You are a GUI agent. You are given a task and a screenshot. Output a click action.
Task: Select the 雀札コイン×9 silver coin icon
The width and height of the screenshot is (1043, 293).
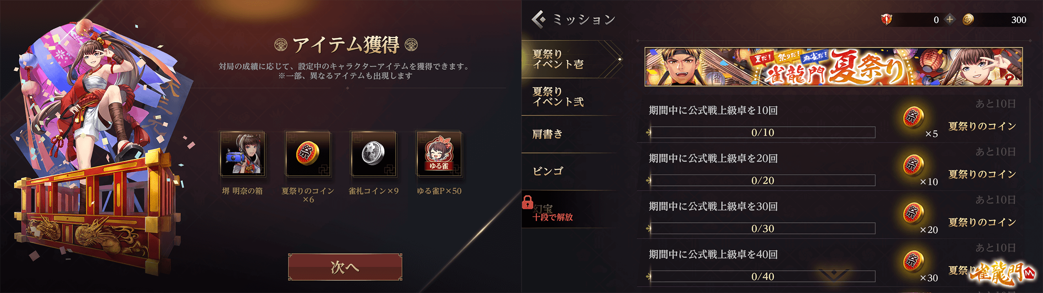click(x=373, y=153)
